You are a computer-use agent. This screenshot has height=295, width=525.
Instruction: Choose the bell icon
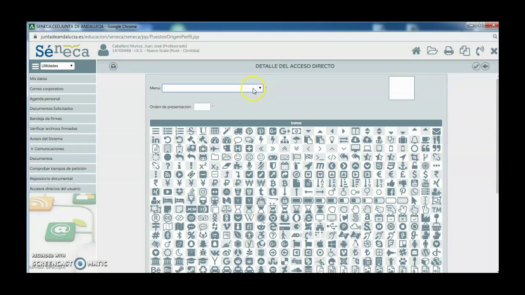click(414, 140)
